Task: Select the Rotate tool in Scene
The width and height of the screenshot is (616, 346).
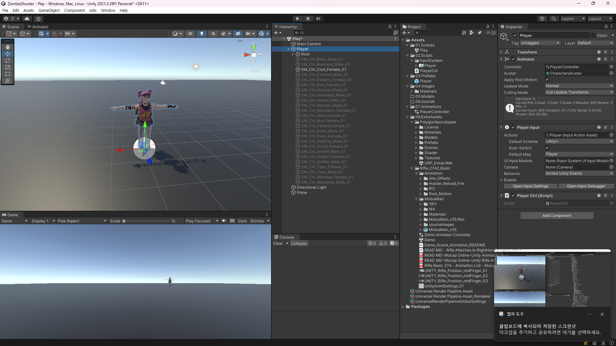Action: (8, 61)
